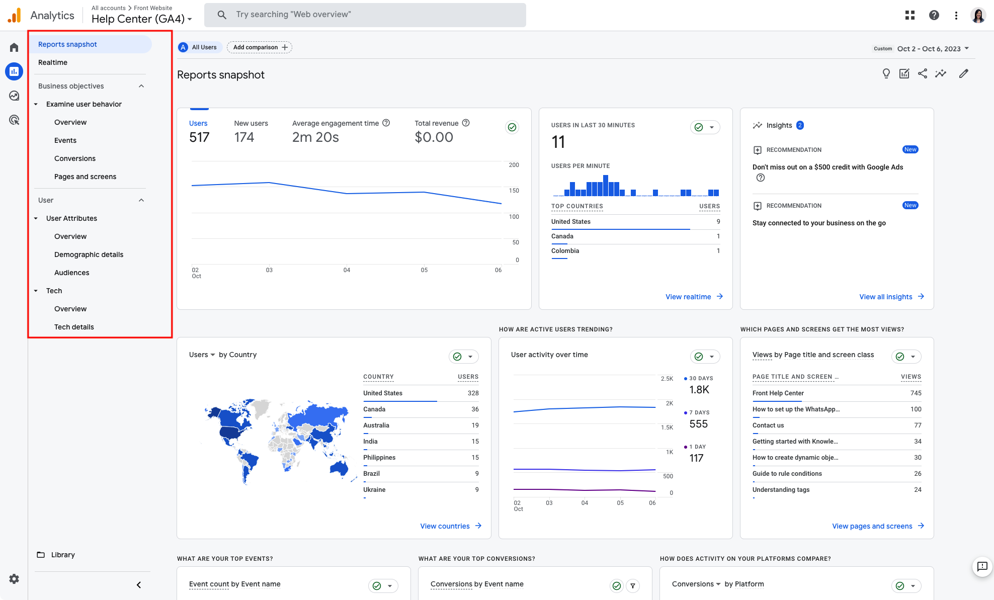
Task: Collapse the Business objectives section
Action: (x=141, y=86)
